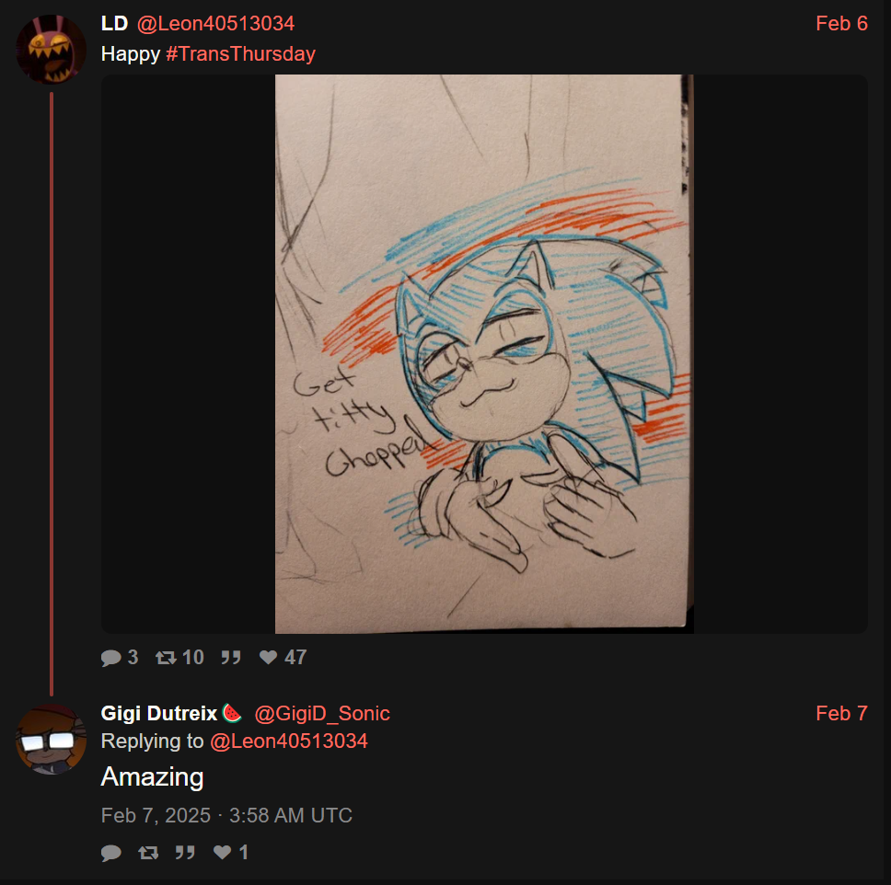
Task: Click @Leon40513034 in Replying to line
Action: (x=289, y=741)
